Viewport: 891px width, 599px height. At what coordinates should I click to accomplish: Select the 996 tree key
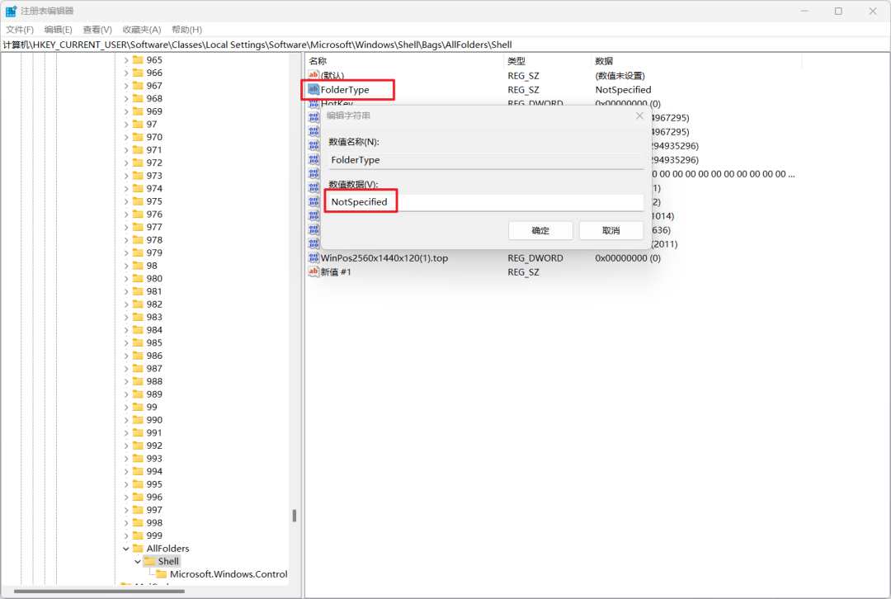[x=154, y=497]
